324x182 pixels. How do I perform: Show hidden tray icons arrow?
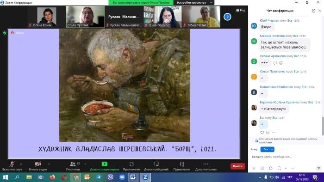click(260, 177)
